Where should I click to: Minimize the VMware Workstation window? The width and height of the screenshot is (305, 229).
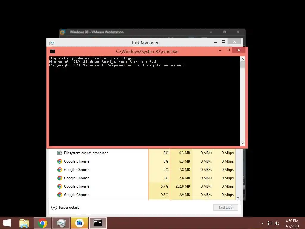tap(211, 32)
